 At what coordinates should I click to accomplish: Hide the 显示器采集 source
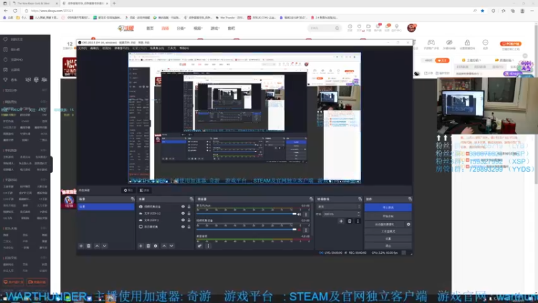click(x=183, y=227)
